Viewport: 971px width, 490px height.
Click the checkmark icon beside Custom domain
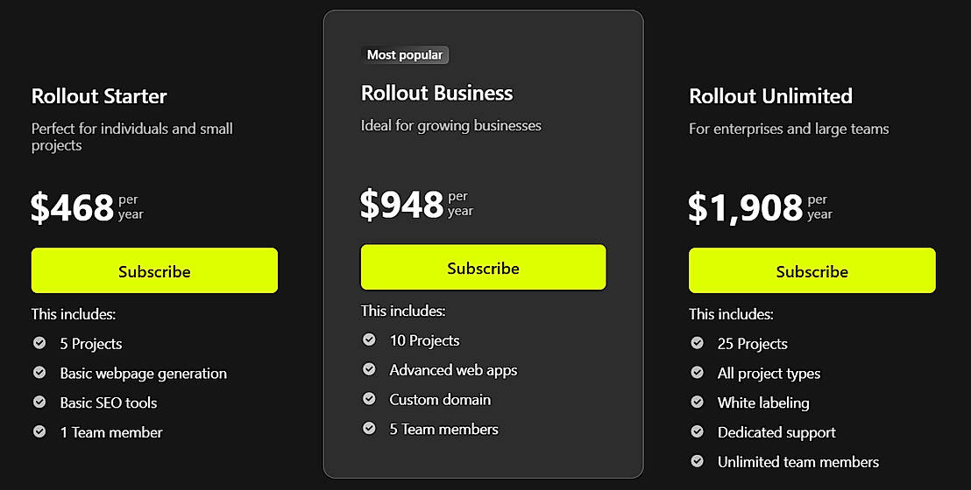pos(369,399)
